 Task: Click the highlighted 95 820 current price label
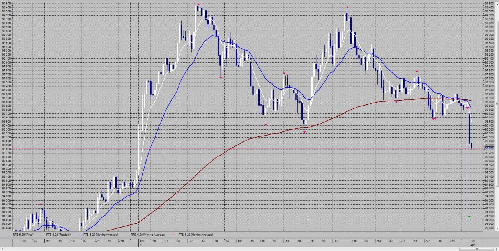[489, 148]
